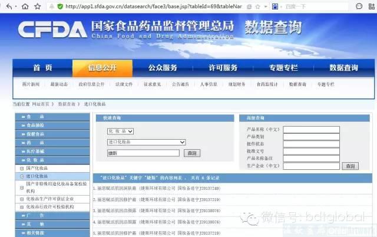This screenshot has width=377, height=237.
Task: Go back using the browser back arrow
Action: (x=9, y=6)
